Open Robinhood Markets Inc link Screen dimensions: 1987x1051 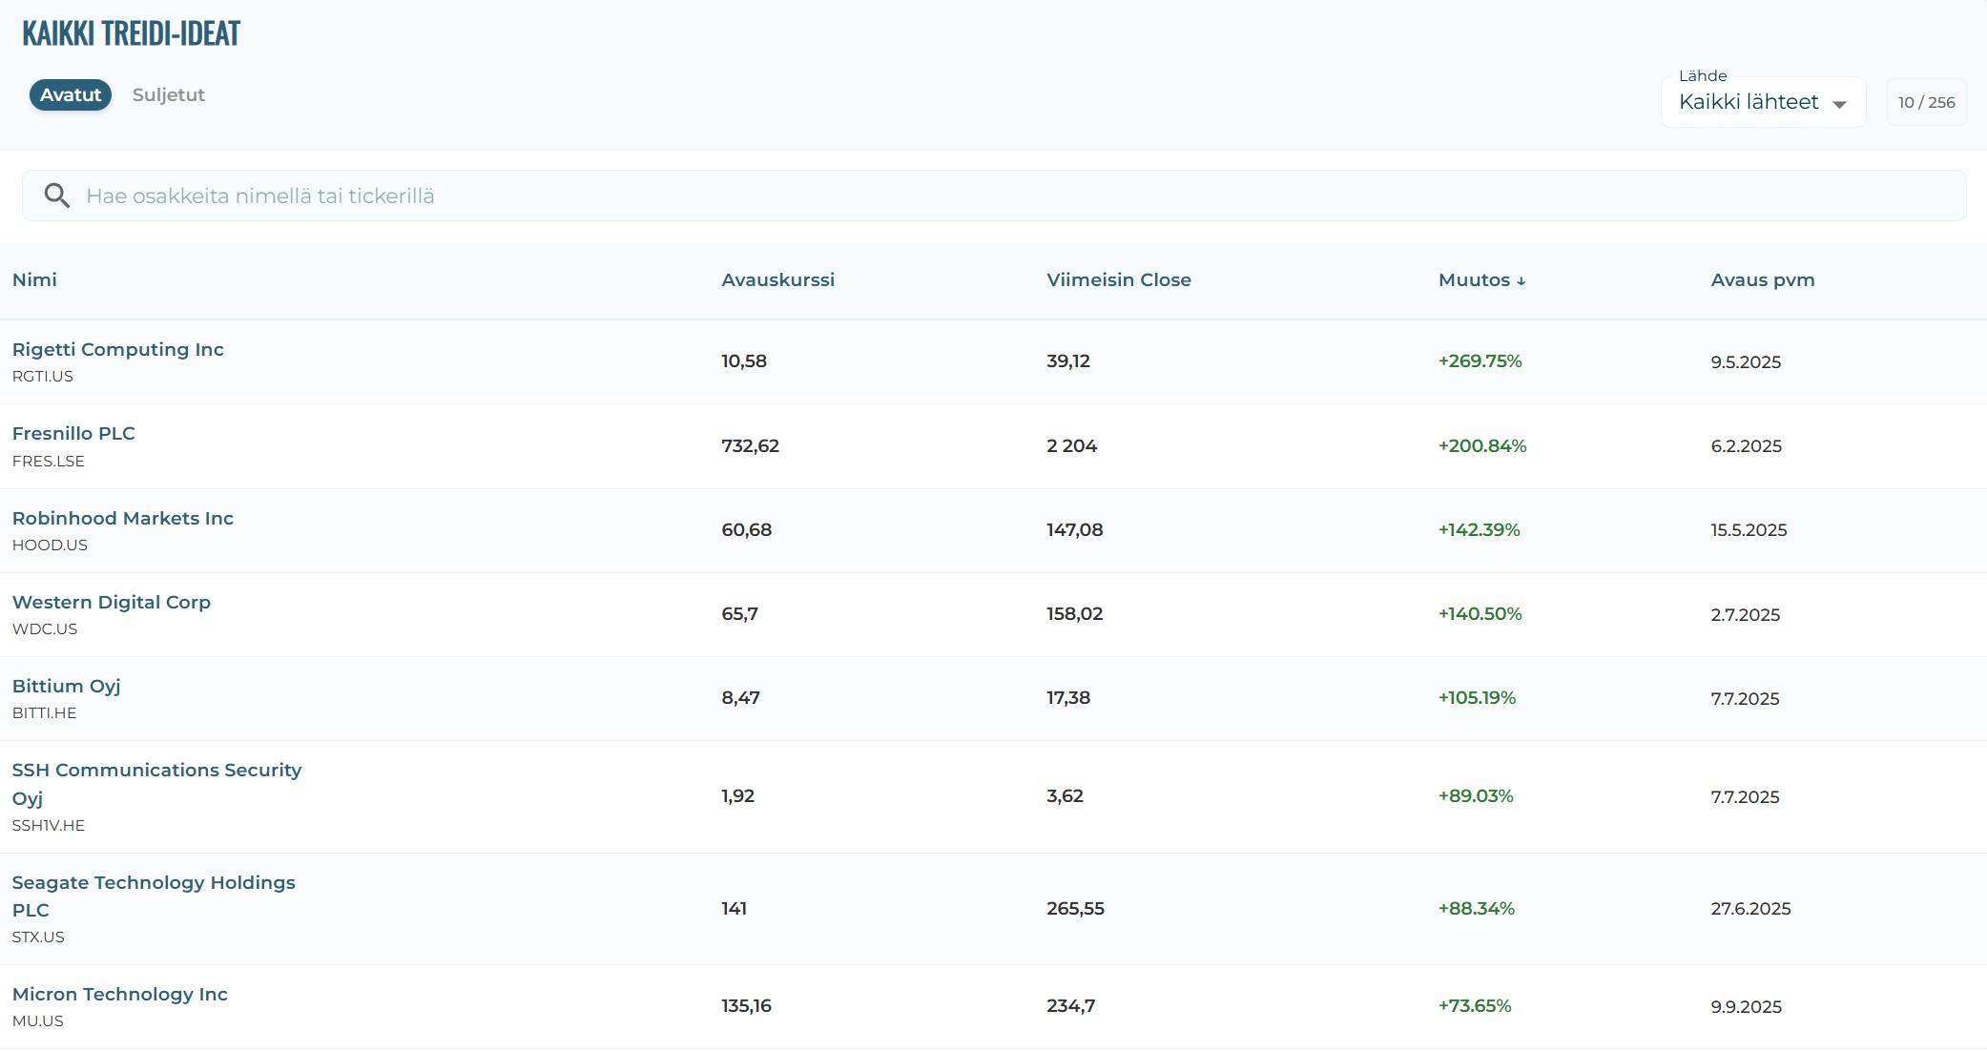(122, 518)
